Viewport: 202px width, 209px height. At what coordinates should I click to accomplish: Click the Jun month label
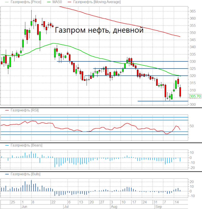(x=24, y=207)
